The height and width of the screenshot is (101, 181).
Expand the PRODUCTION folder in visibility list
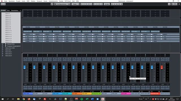tap(6, 44)
